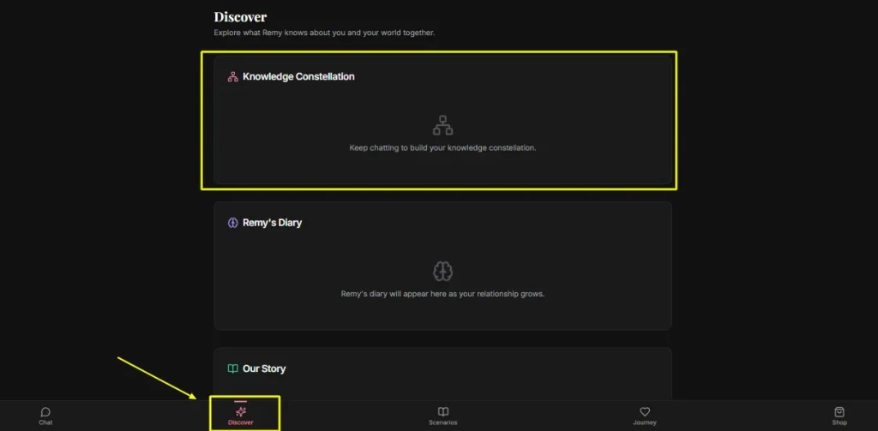Click the 'Explore what Remy knows' subtitle text

324,33
